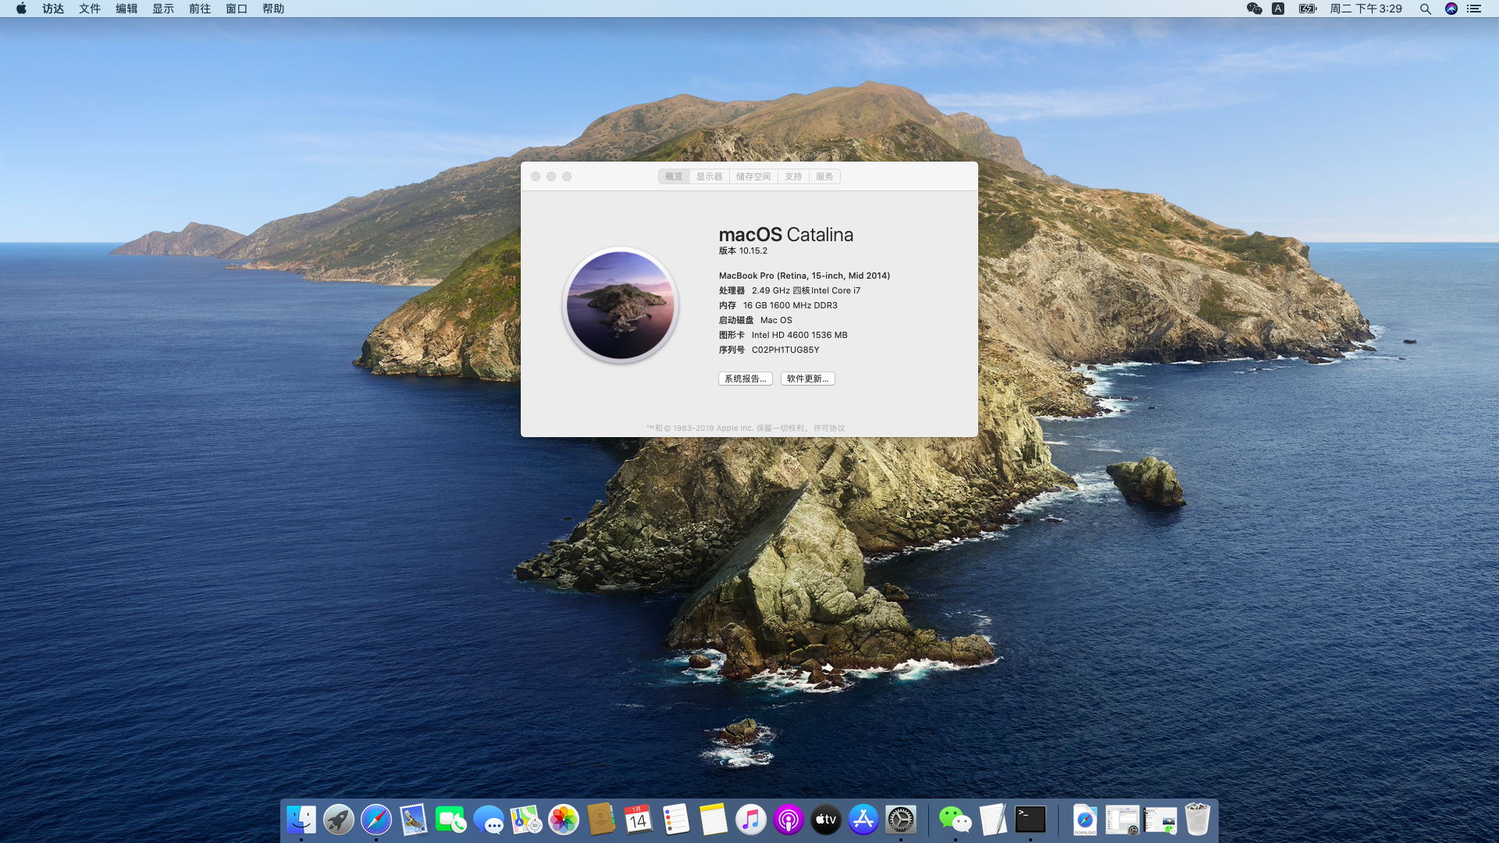Launch the App Store icon
The image size is (1499, 843).
(863, 820)
